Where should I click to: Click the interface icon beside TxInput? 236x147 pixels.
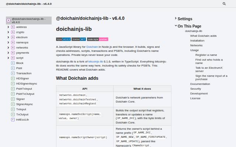coord(13,109)
